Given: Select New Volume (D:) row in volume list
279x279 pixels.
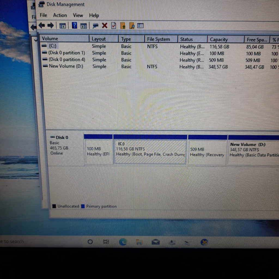Looking at the screenshot, I should click(x=66, y=66).
